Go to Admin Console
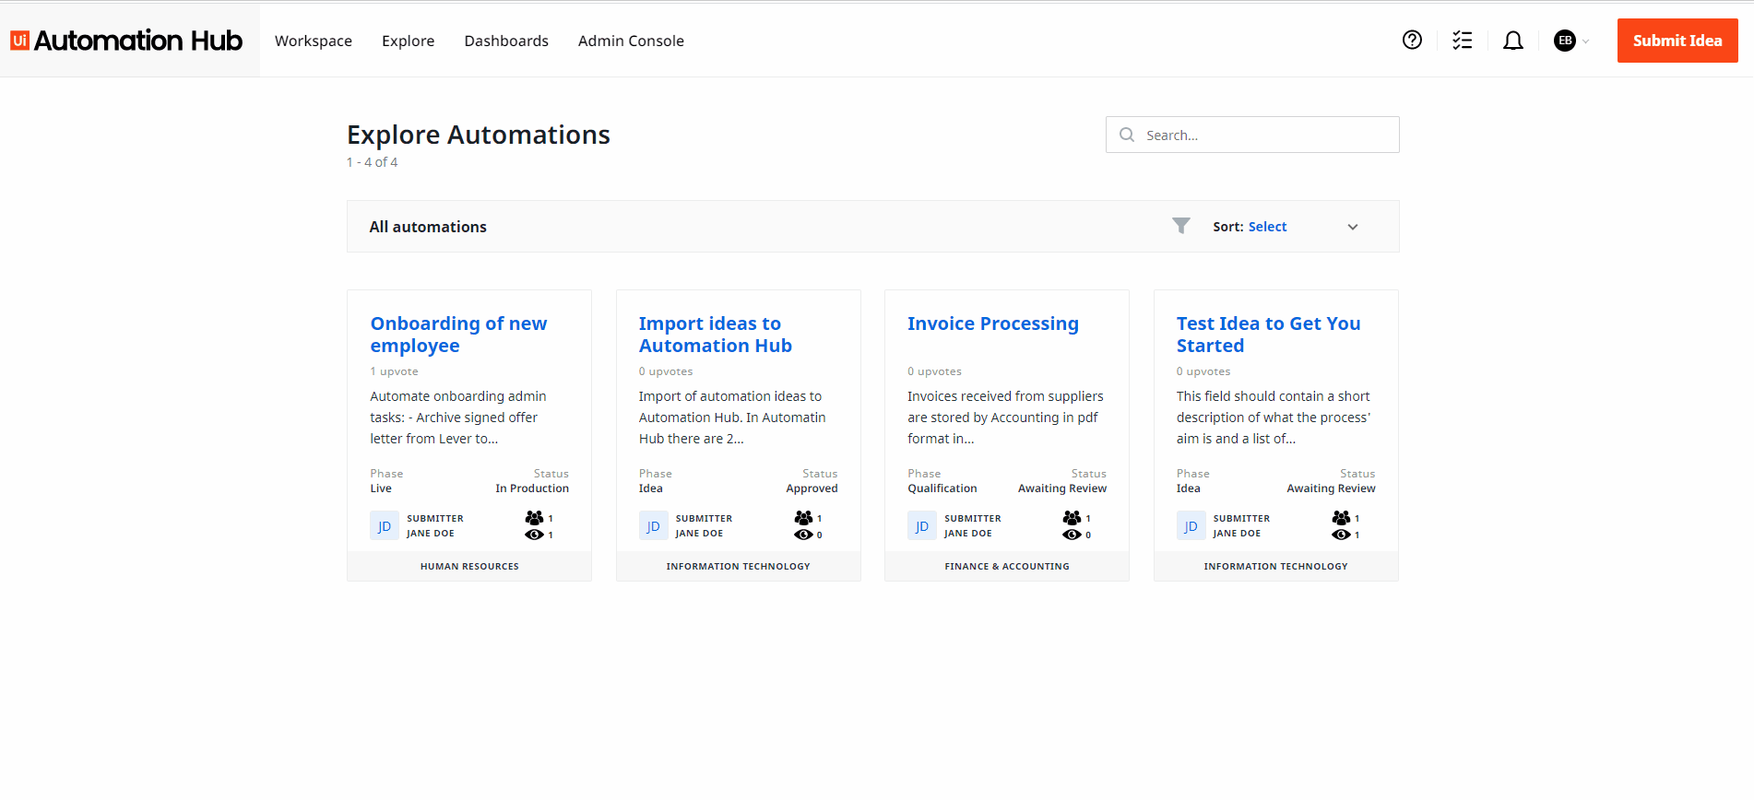 (x=631, y=41)
